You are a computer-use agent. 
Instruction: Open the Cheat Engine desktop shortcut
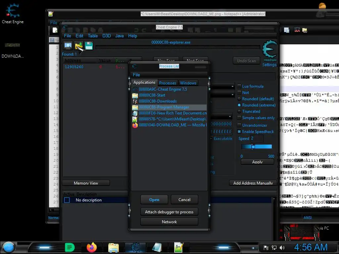click(13, 13)
